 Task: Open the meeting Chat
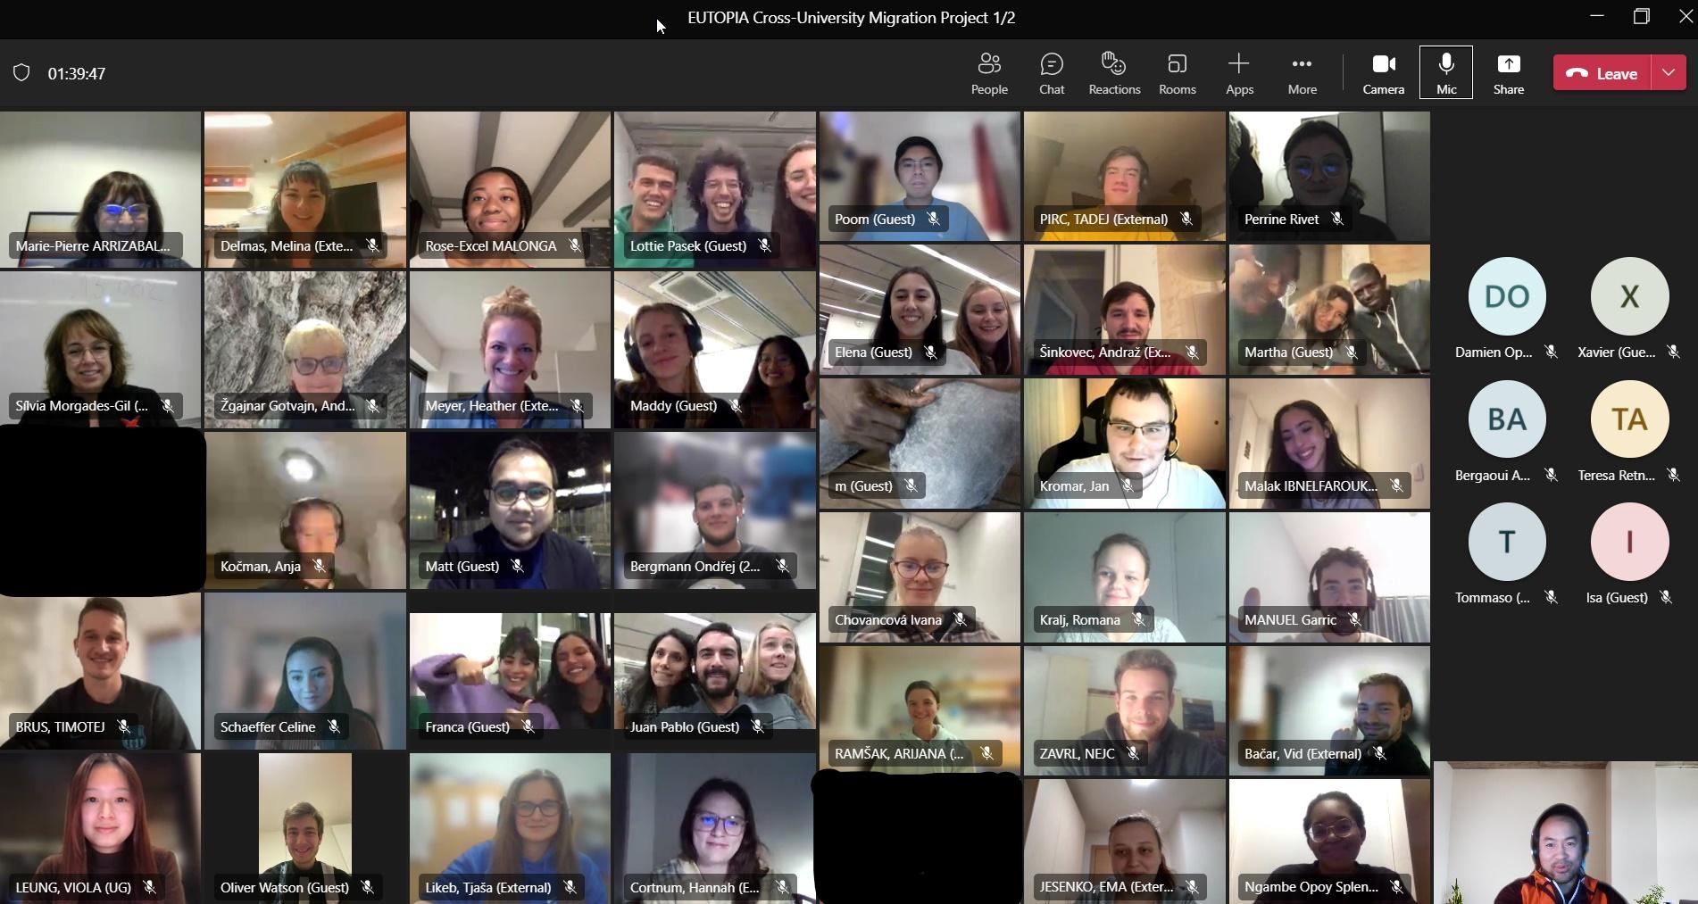click(1052, 73)
